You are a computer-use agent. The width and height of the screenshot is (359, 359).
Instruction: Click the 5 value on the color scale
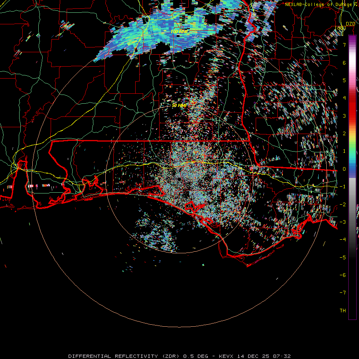click(x=344, y=80)
